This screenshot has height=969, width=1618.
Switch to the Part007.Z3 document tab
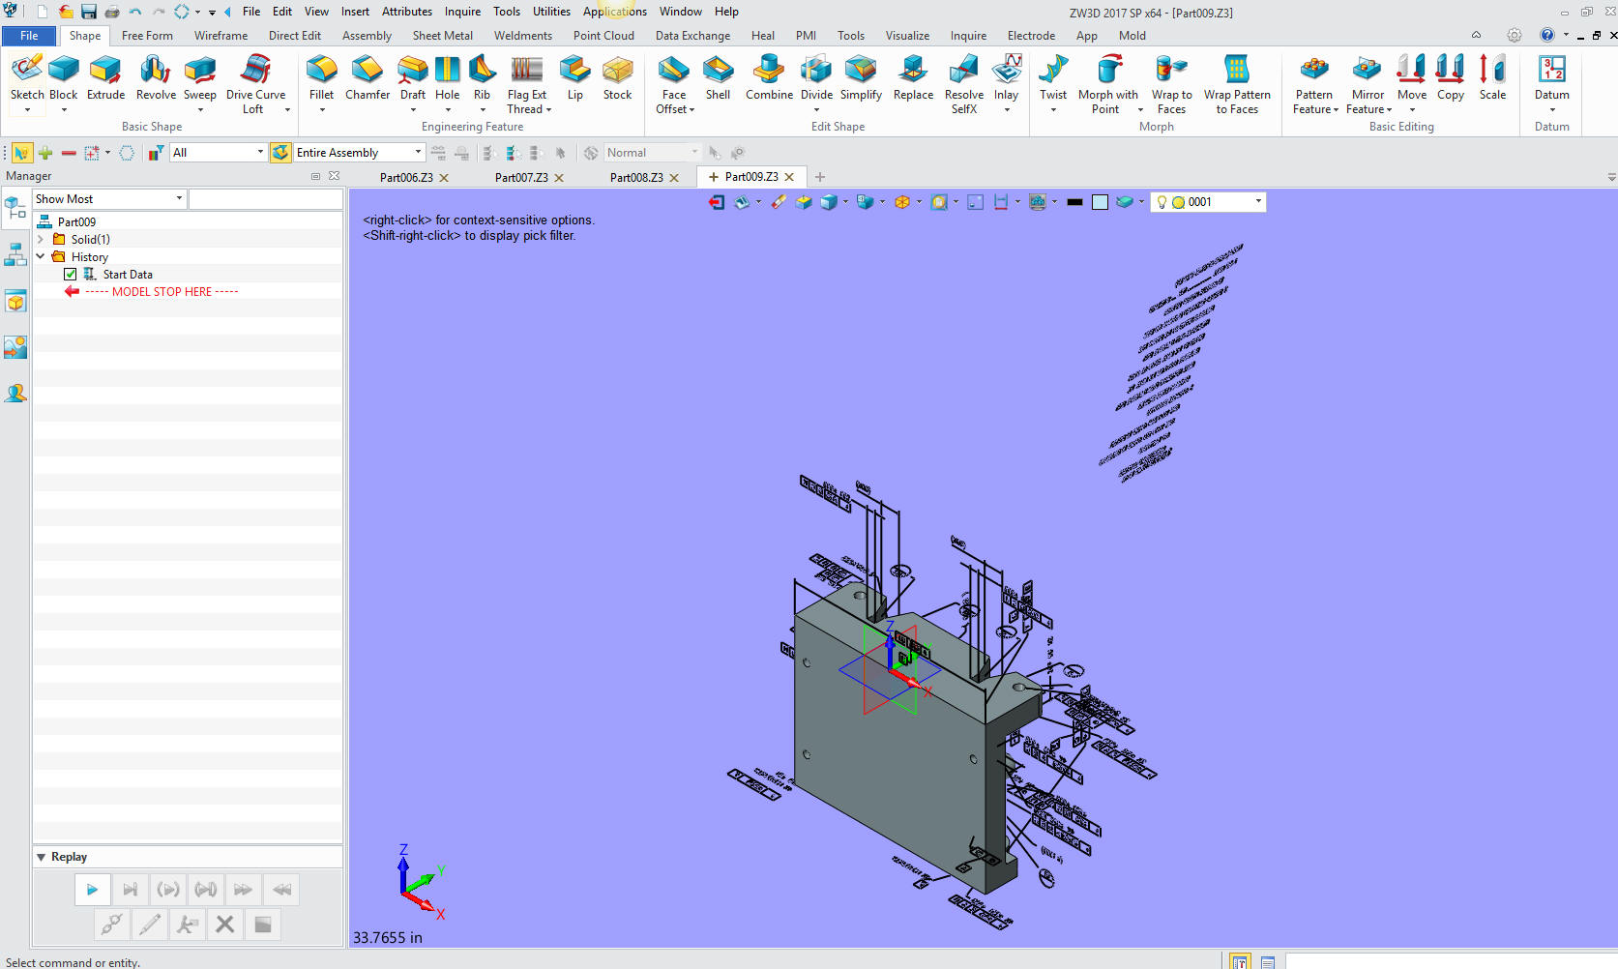[x=521, y=178]
